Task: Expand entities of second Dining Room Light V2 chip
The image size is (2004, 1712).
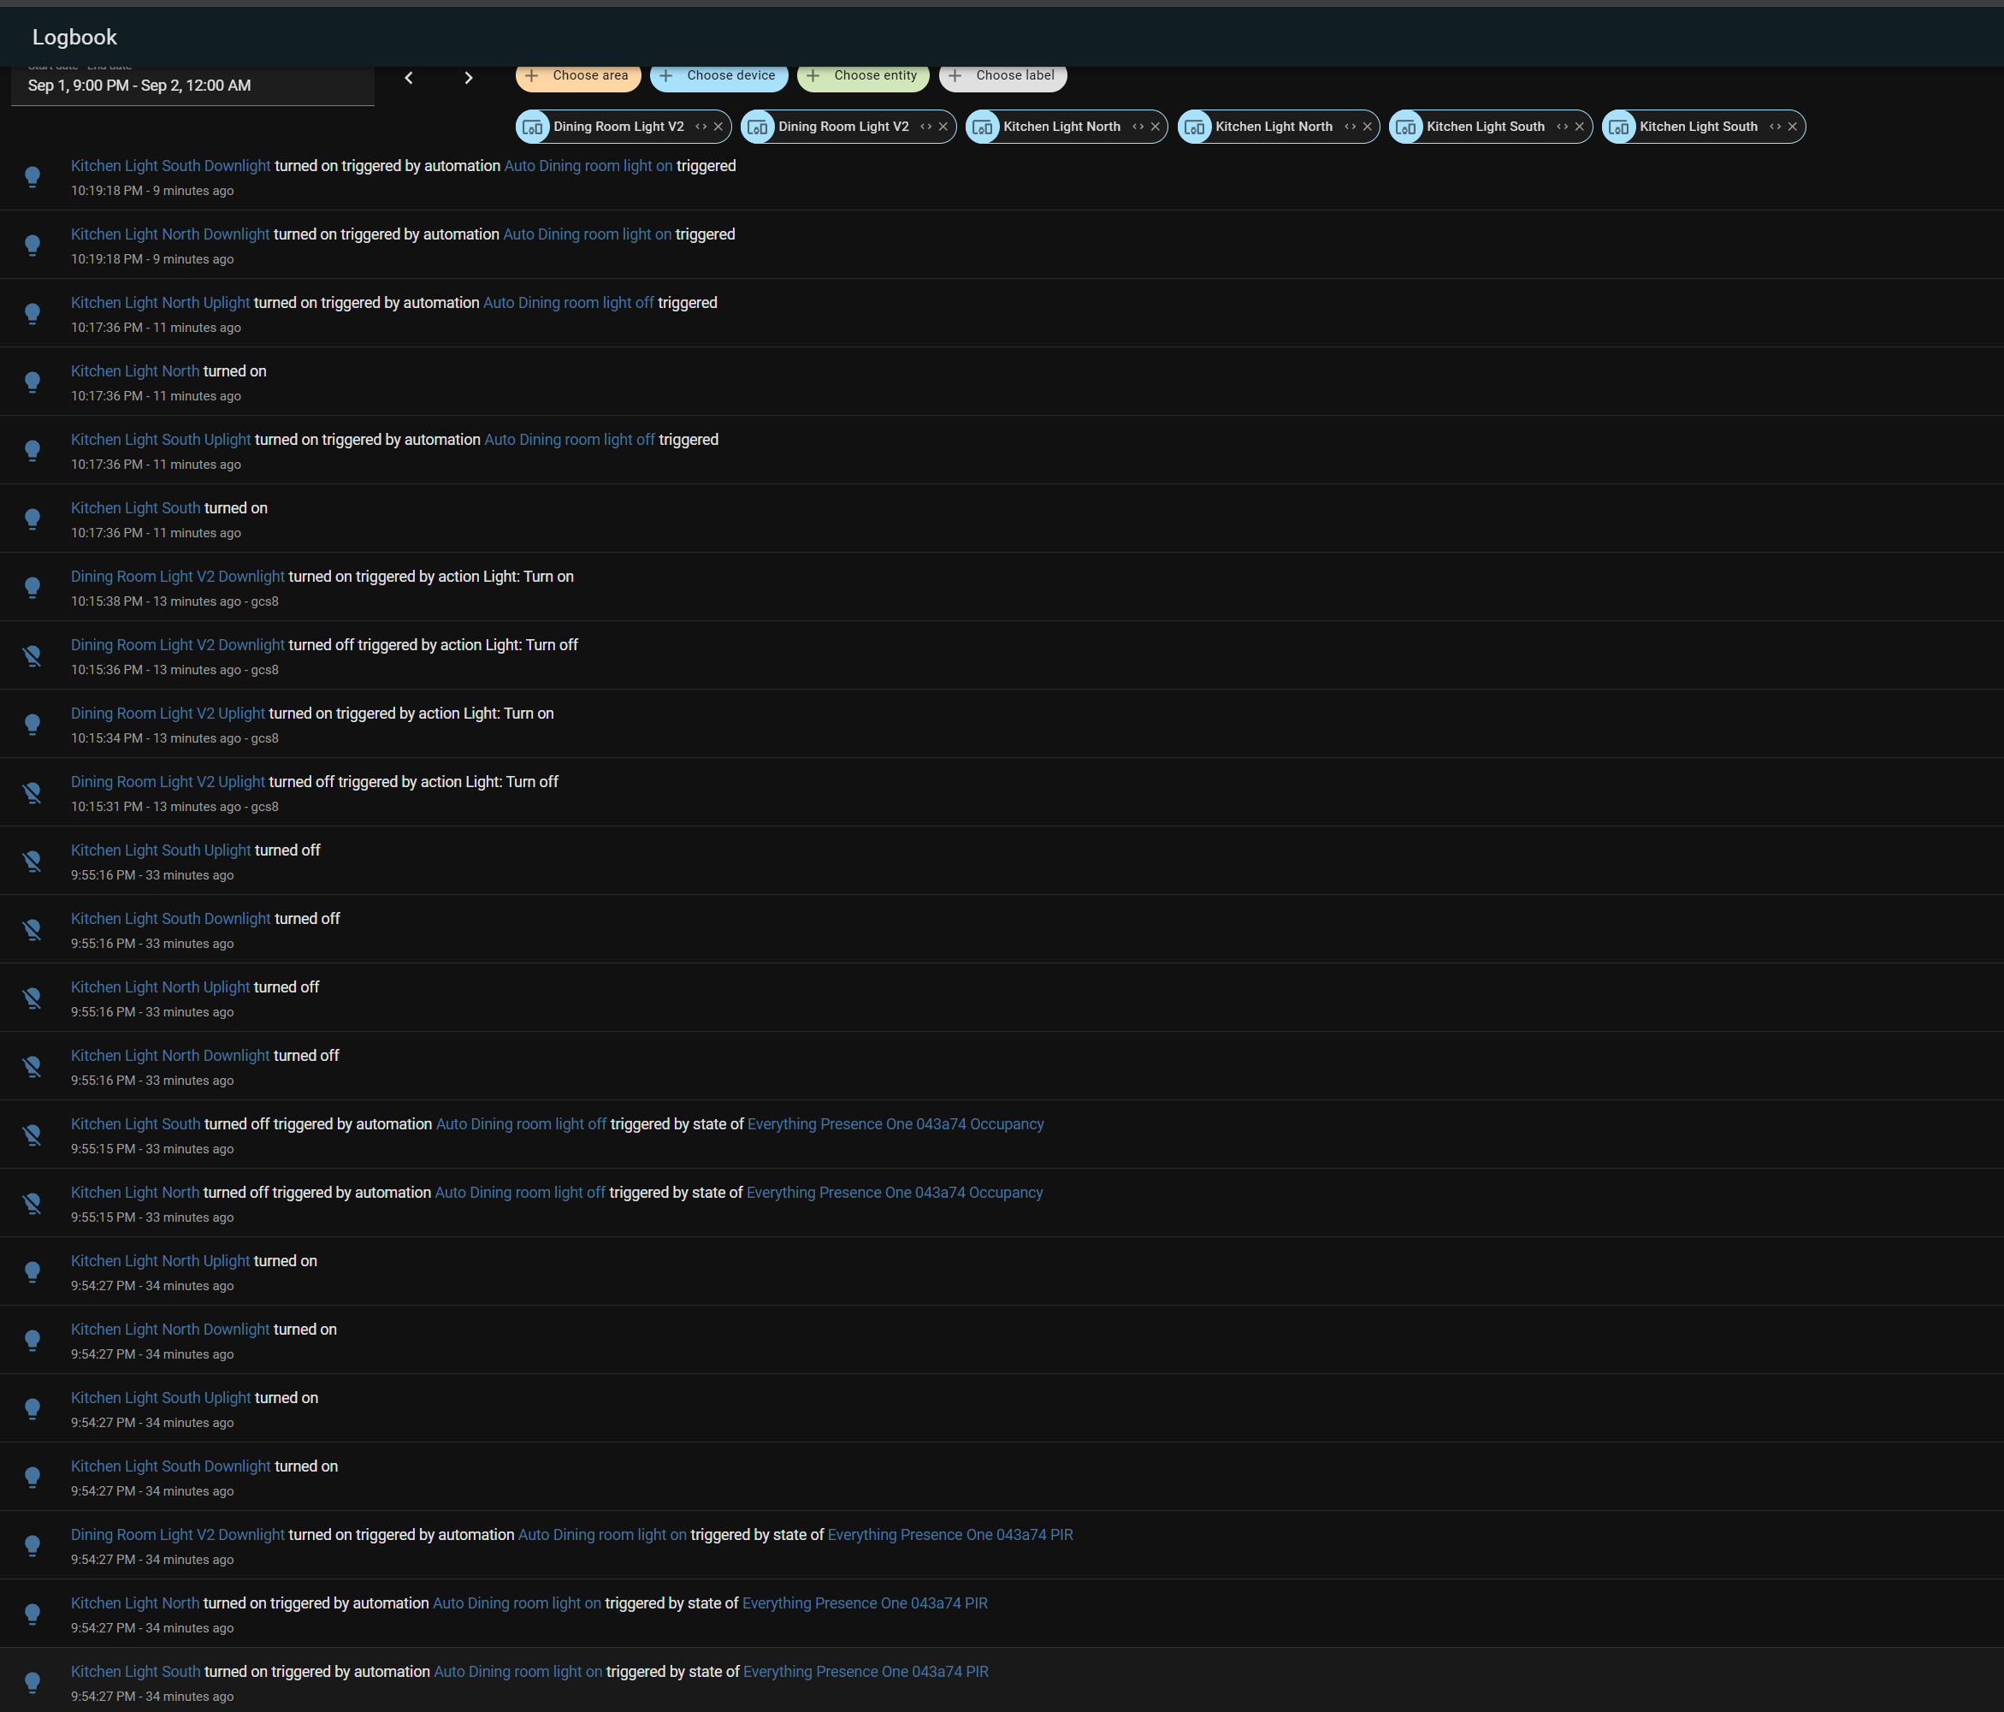Action: click(x=925, y=127)
